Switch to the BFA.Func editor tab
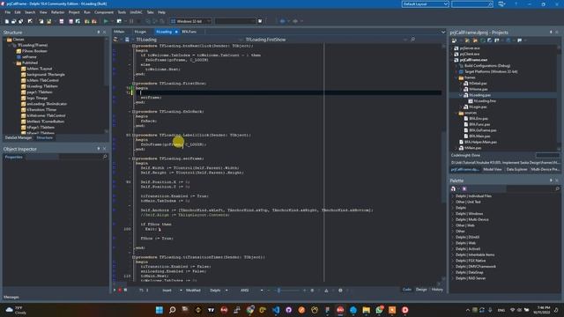Screen dimensions: 564x317 (x=189, y=32)
